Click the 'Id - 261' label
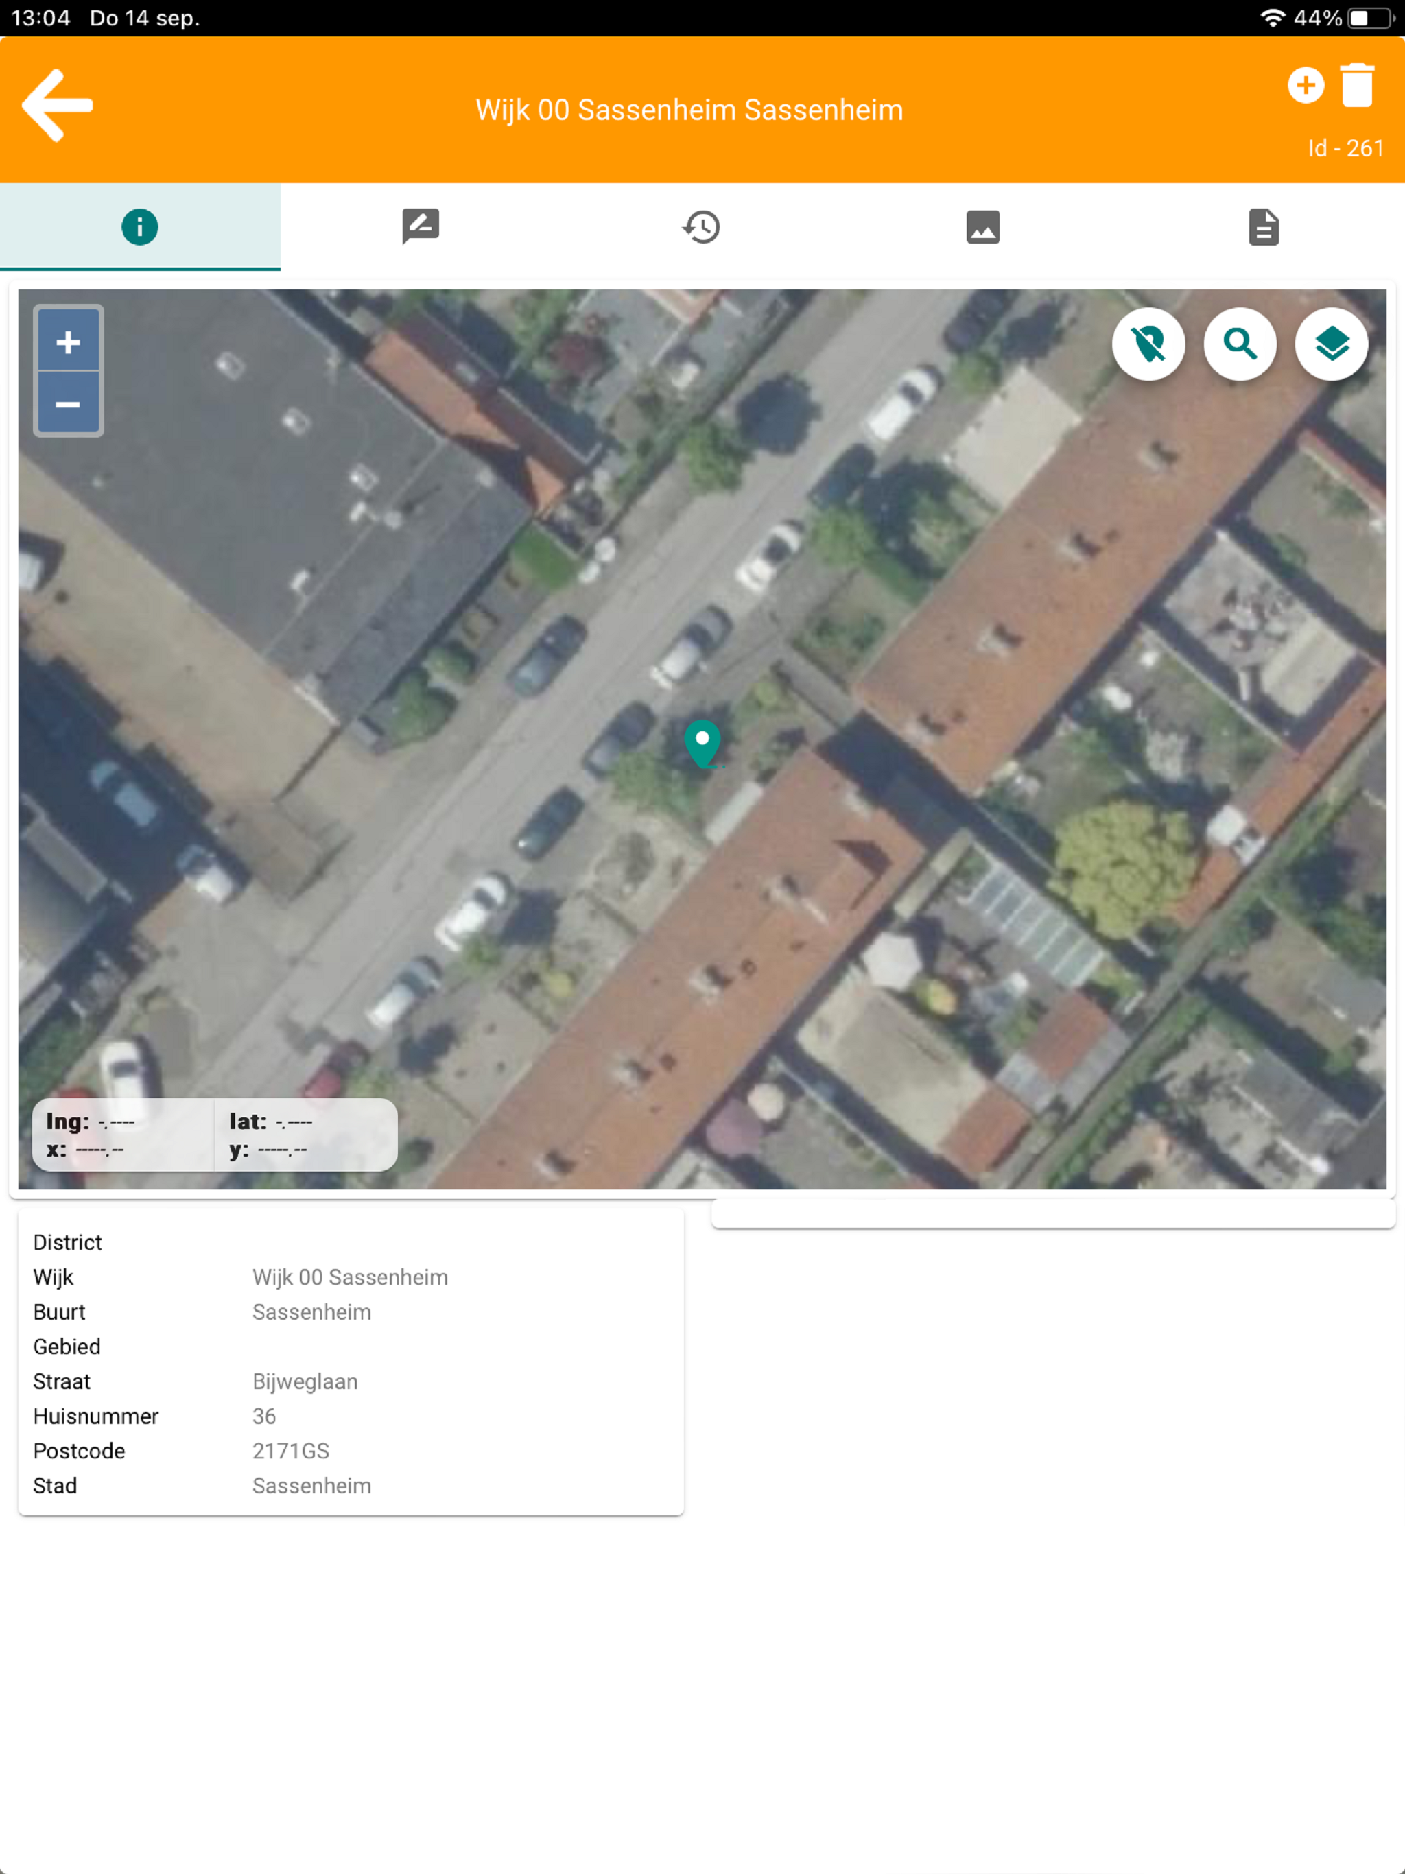Image resolution: width=1405 pixels, height=1874 pixels. (x=1345, y=148)
